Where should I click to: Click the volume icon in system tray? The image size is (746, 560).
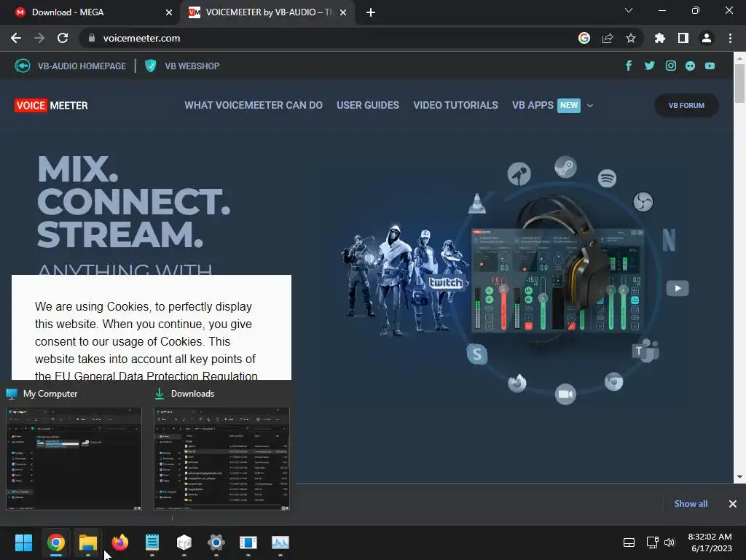(x=670, y=542)
